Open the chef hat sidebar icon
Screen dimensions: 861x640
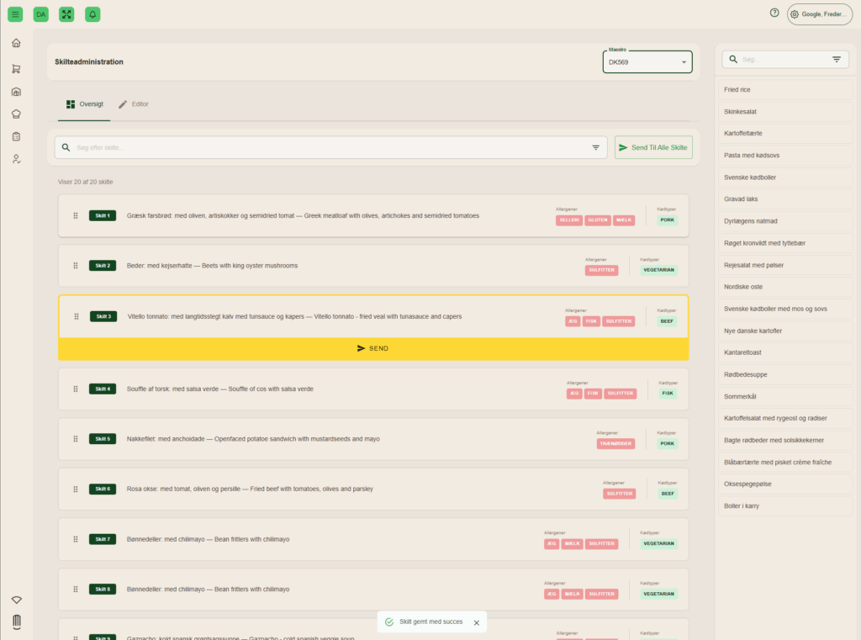[16, 114]
